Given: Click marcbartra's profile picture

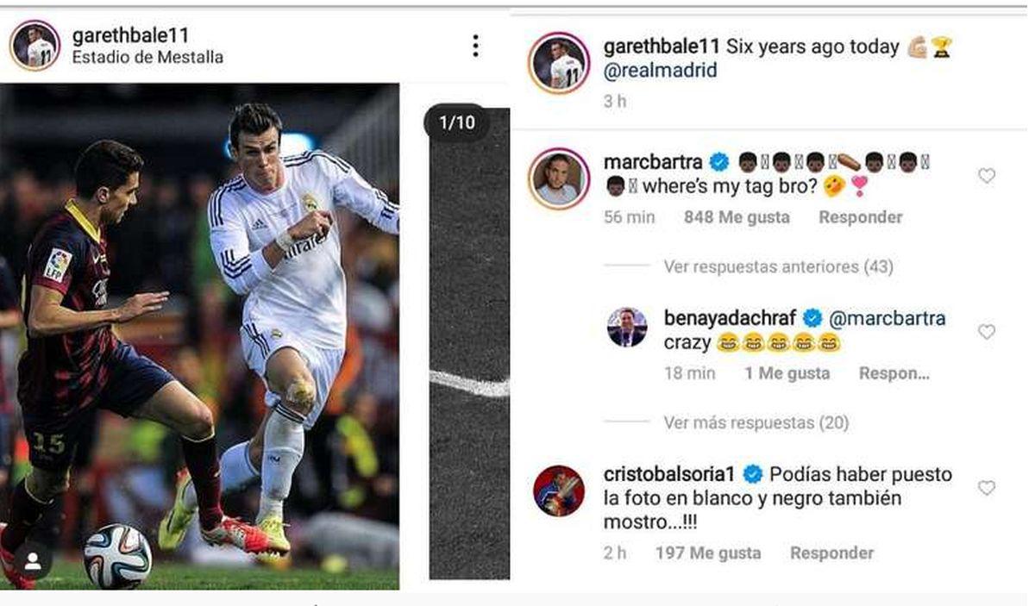Looking at the screenshot, I should coord(562,174).
